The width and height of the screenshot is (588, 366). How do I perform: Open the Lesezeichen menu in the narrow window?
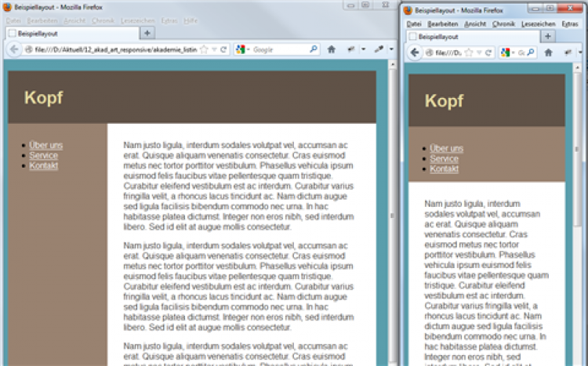538,24
